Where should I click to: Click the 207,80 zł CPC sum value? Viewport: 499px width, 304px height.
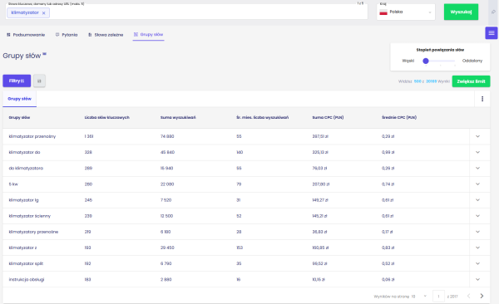click(321, 184)
